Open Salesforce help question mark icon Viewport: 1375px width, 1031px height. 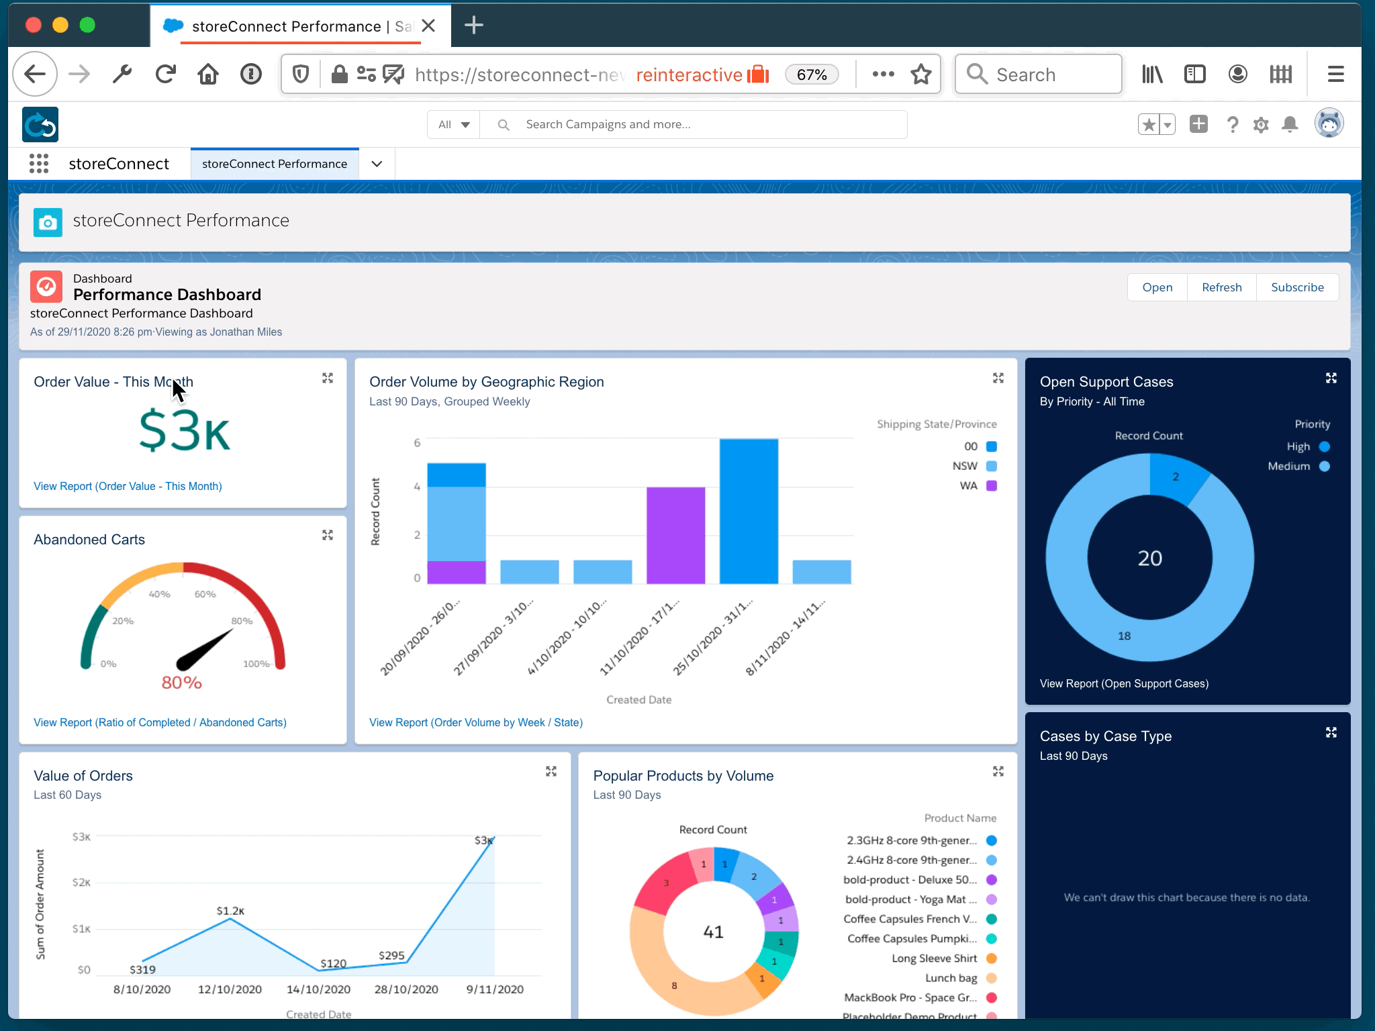[x=1233, y=125]
